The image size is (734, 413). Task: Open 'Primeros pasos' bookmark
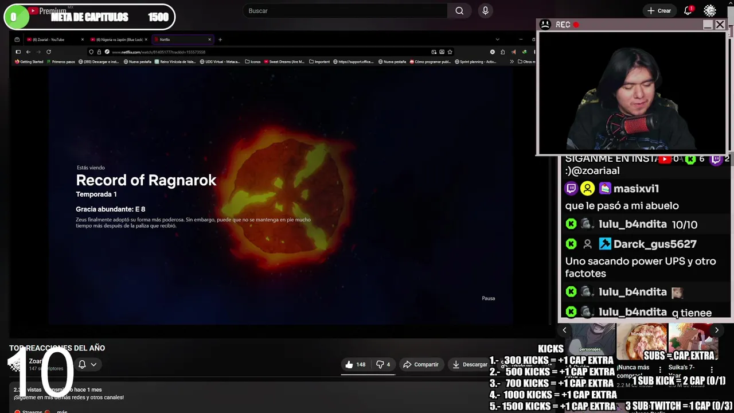click(61, 61)
